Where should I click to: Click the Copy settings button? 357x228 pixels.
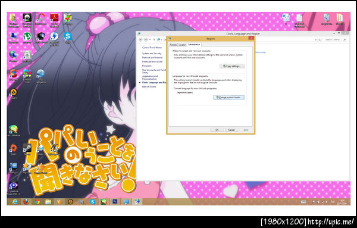click(x=232, y=66)
